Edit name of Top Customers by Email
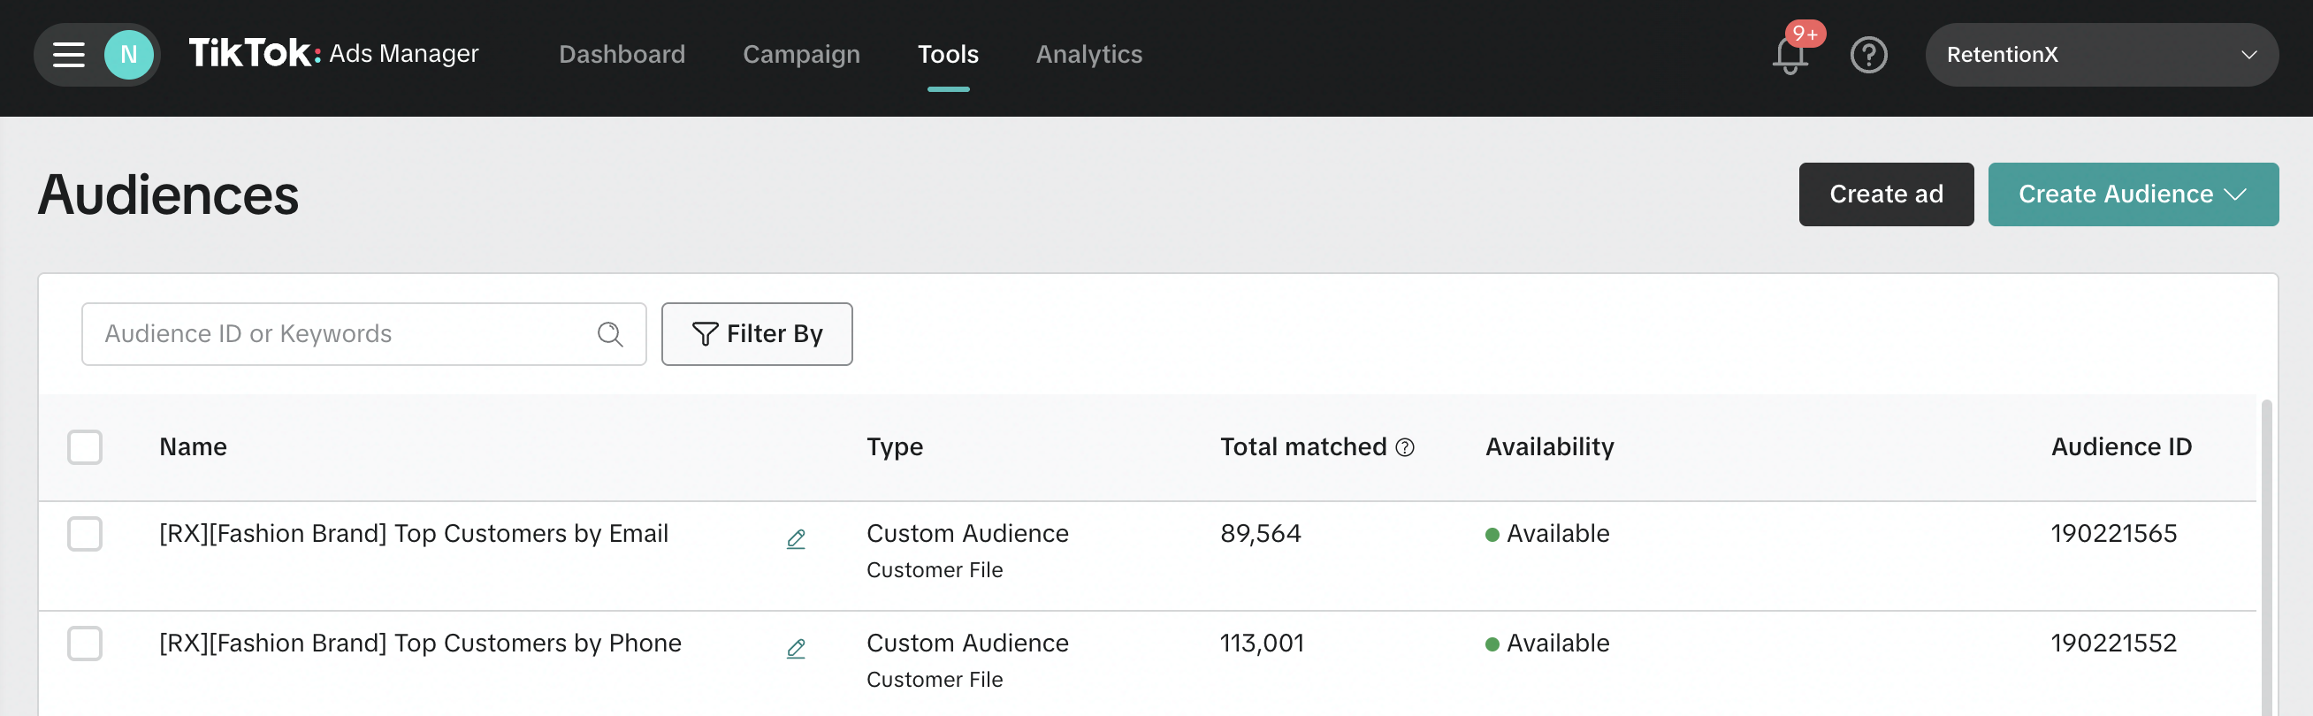This screenshot has height=716, width=2313. [796, 538]
